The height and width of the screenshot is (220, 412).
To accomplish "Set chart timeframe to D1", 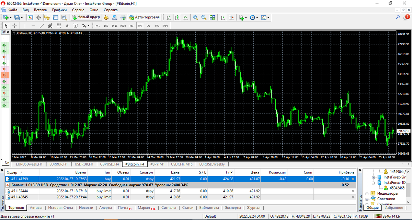I will pos(148,26).
